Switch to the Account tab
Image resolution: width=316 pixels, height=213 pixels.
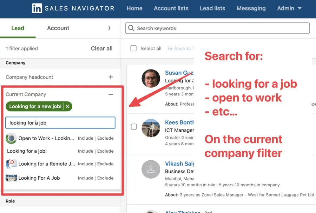(x=58, y=28)
